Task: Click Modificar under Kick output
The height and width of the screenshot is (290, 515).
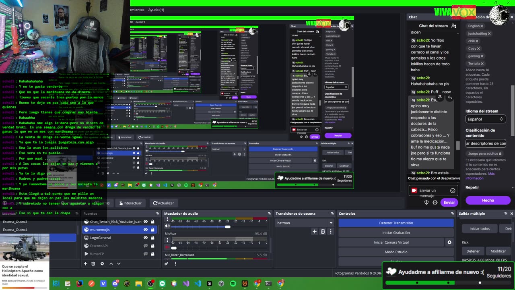Action: pyautogui.click(x=498, y=251)
